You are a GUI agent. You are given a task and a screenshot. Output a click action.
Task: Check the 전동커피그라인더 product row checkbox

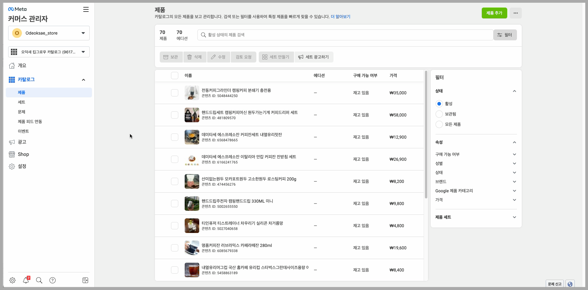[175, 93]
